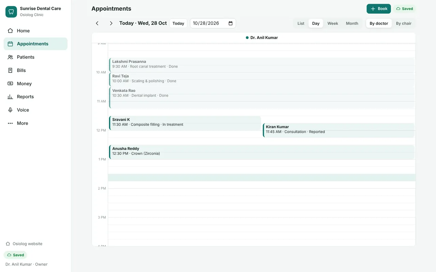The height and width of the screenshot is (272, 436).
Task: Click the 3 PM time label
Action: (102, 217)
